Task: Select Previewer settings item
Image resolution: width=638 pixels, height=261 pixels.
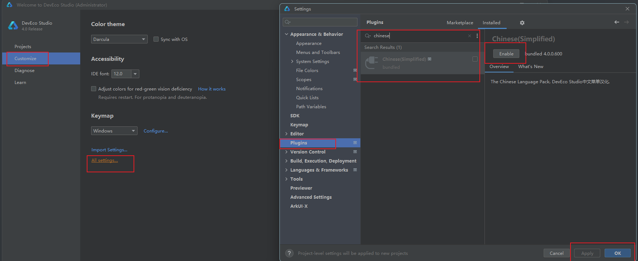Action: click(301, 188)
